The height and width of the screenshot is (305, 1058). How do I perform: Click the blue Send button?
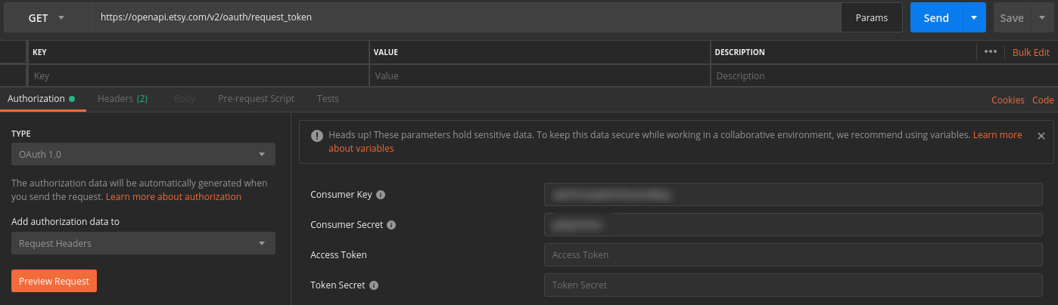point(936,17)
